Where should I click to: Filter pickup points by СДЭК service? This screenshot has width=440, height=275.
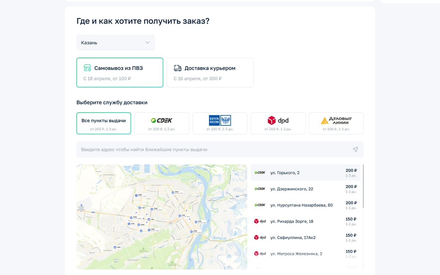point(162,124)
